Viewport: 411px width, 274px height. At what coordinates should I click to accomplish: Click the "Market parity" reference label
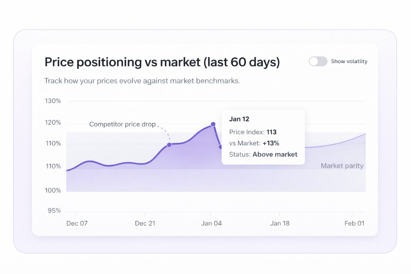[x=342, y=166]
